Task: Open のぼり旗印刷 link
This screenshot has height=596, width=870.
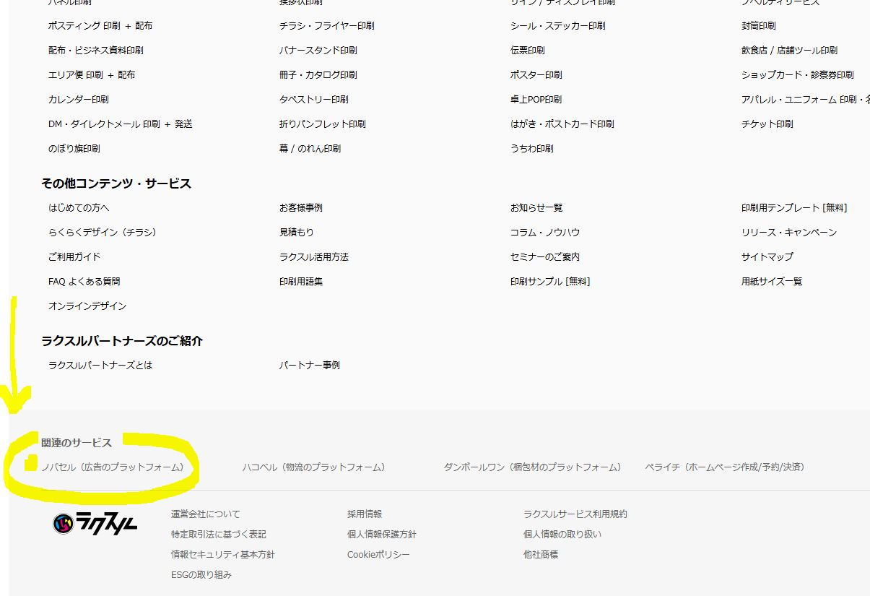Action: pyautogui.click(x=74, y=149)
